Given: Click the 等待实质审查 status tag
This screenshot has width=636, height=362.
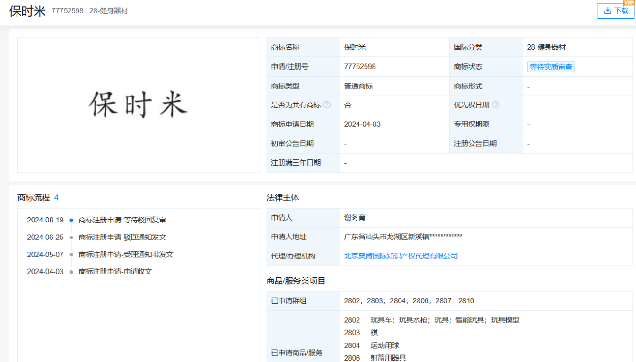Looking at the screenshot, I should coord(550,67).
